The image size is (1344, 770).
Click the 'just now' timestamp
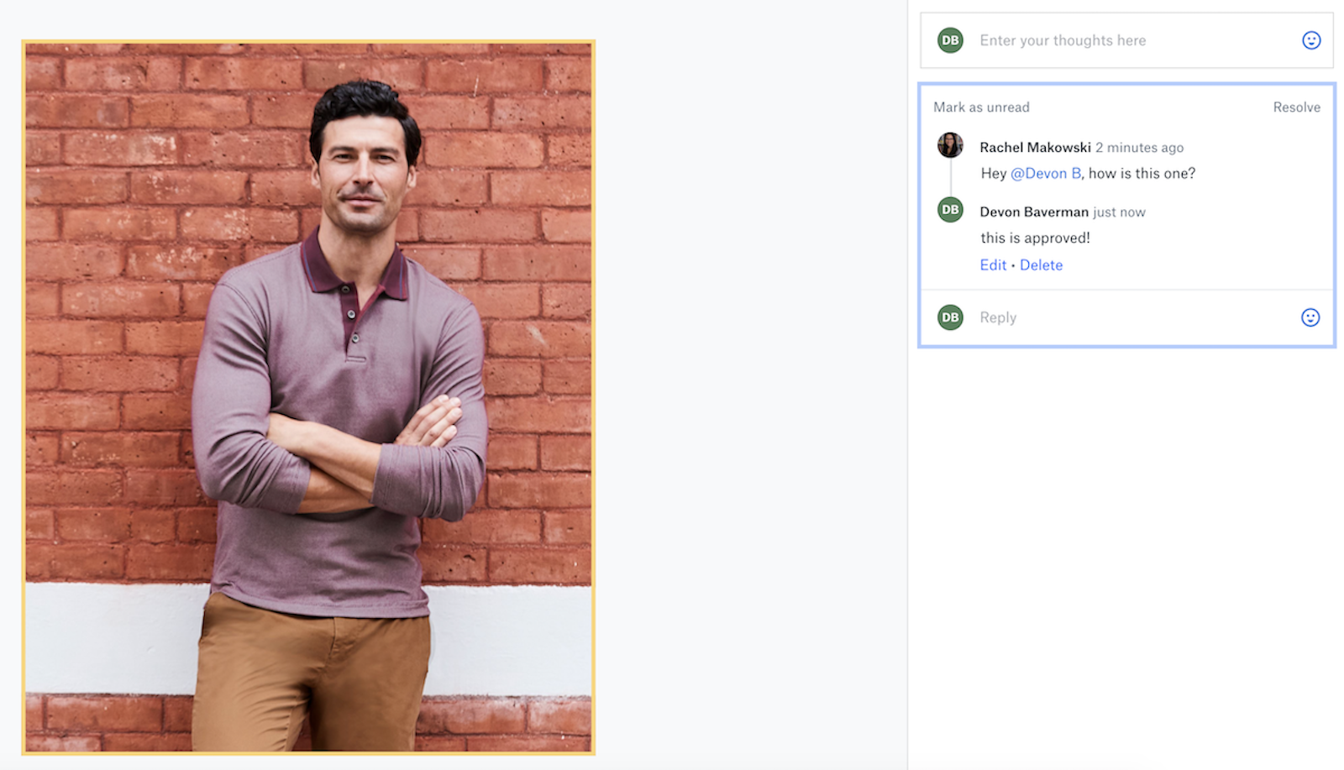tap(1119, 212)
